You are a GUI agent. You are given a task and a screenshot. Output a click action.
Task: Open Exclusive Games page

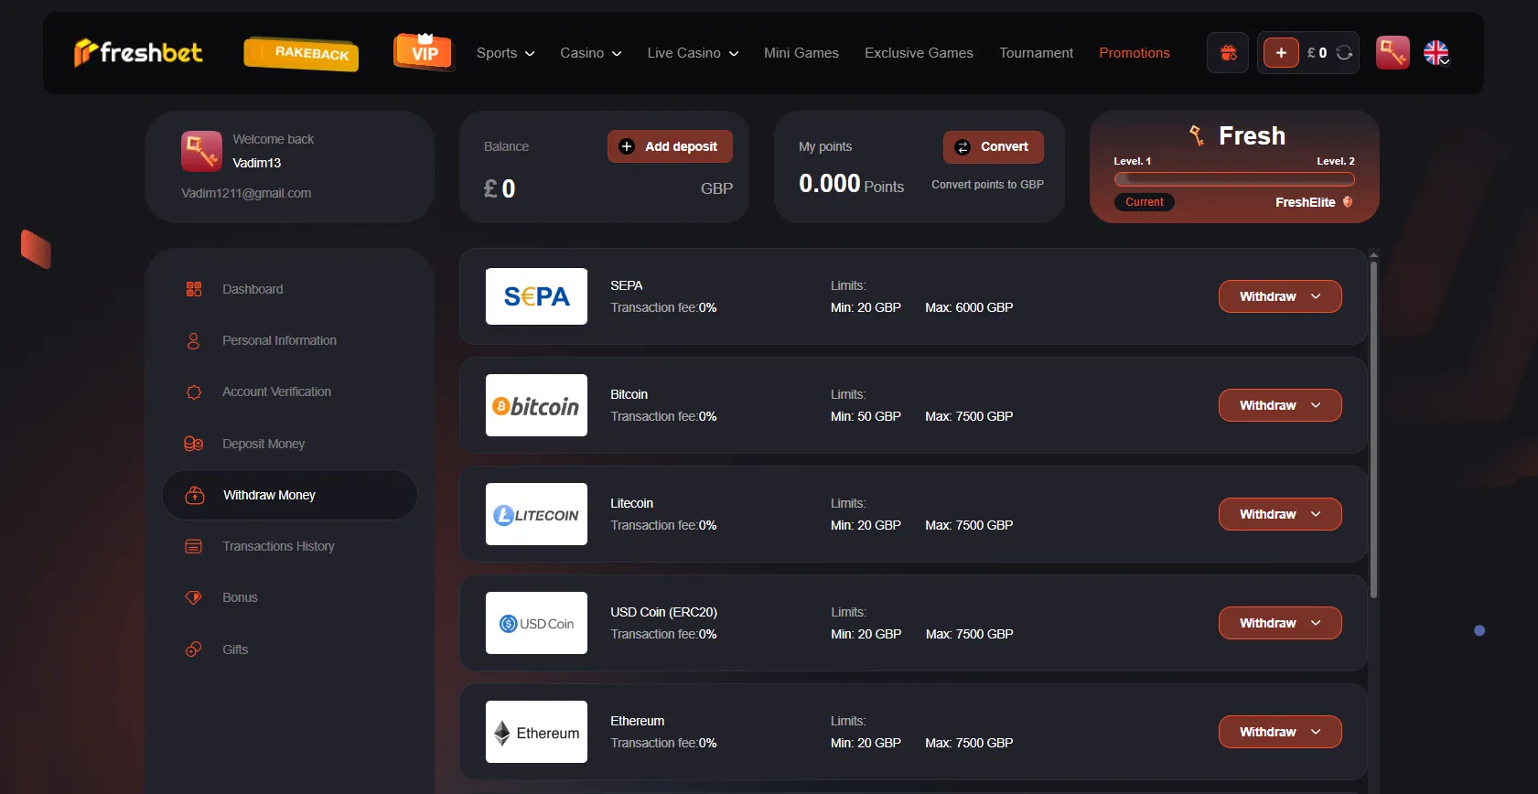(919, 53)
